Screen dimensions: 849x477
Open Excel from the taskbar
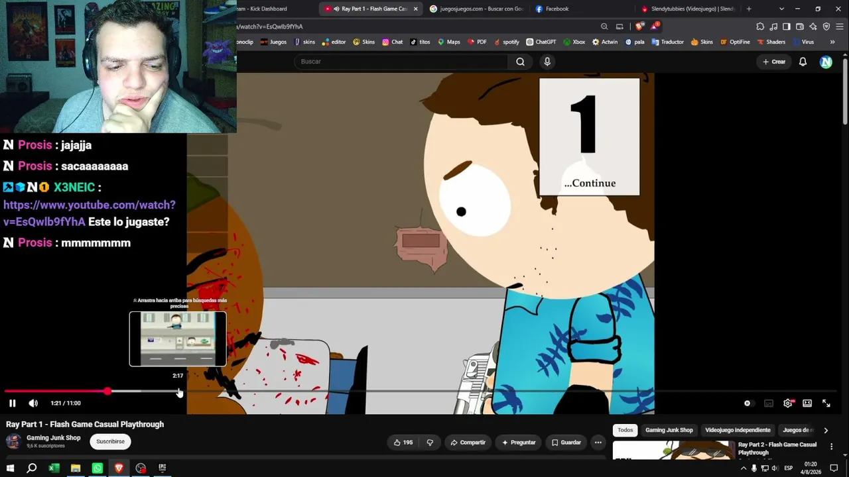[x=54, y=468]
